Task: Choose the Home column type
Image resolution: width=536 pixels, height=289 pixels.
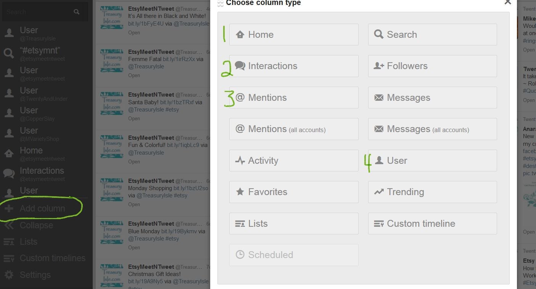Action: click(x=294, y=34)
